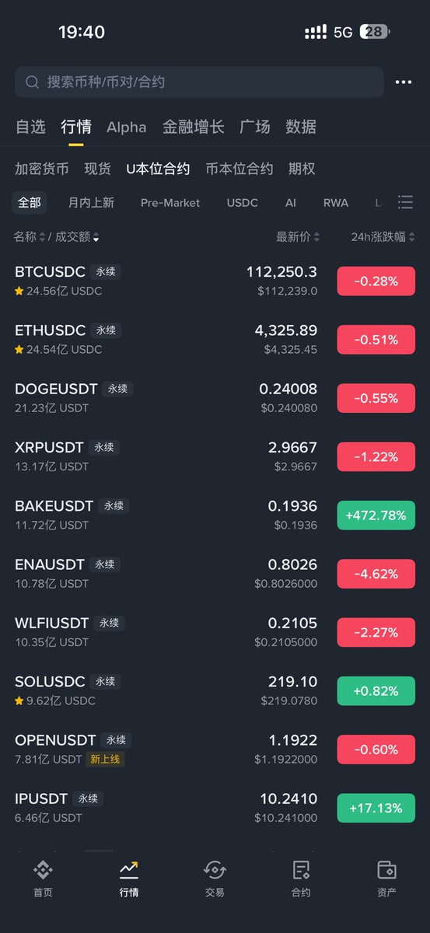This screenshot has width=430, height=933.
Task: Open the category list menu icon
Action: pos(405,202)
